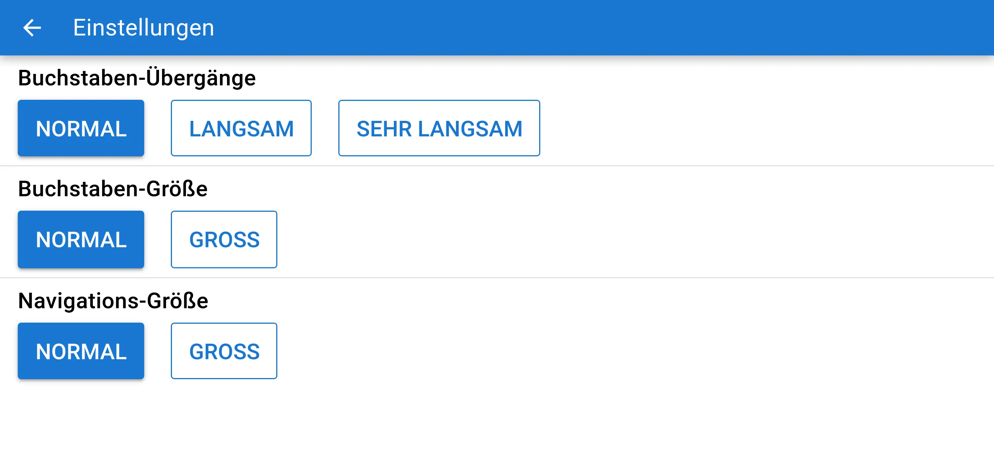Open Einstellungen settings page
The image size is (994, 459).
coord(142,27)
